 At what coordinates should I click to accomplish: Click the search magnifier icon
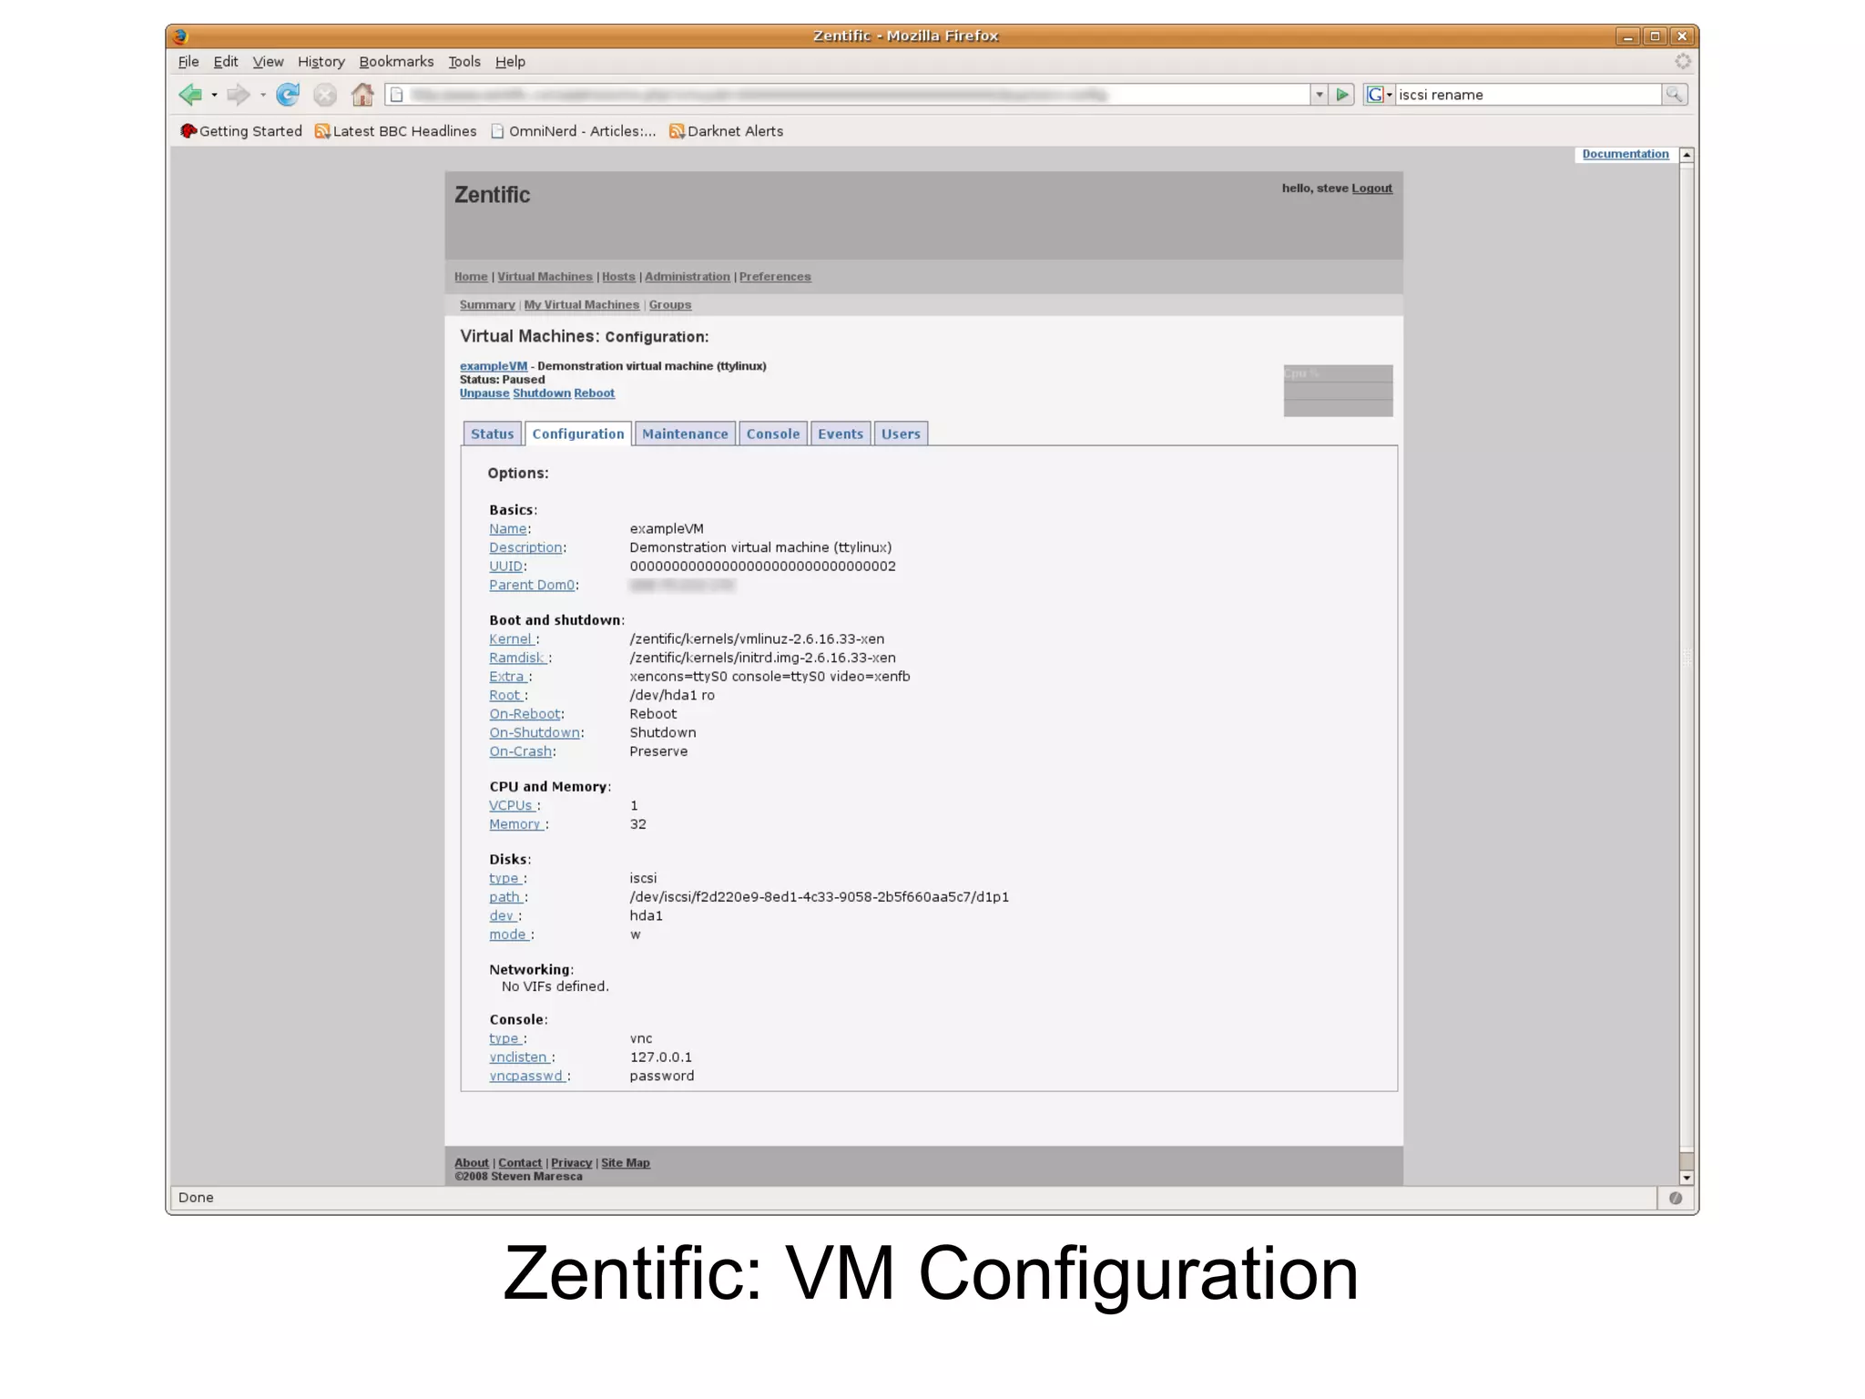tap(1674, 95)
